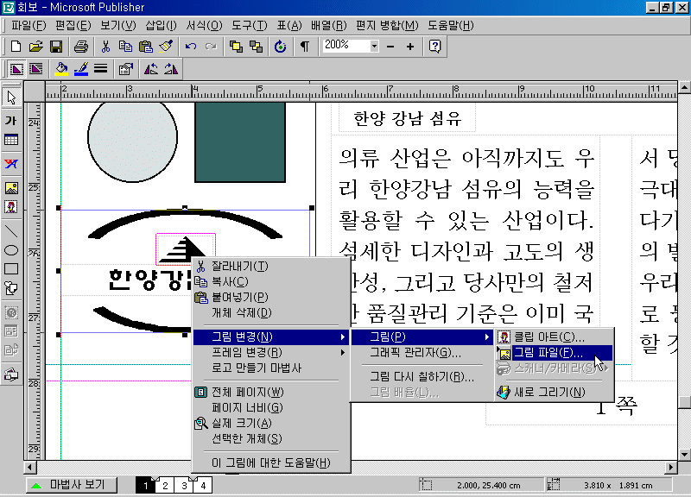Viewport: 691px width, 497px height.
Task: Click the Bring to Front icon
Action: point(236,47)
